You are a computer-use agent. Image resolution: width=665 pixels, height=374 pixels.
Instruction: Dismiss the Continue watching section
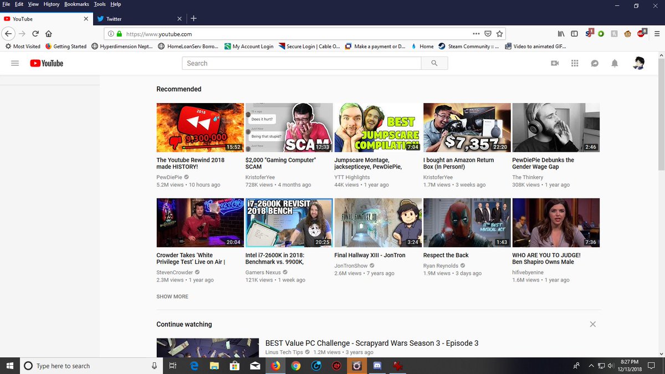point(592,324)
